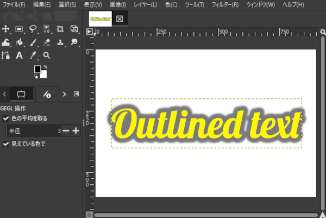Open the tool options tab menu button
326x218 pixels.
pyautogui.click(x=76, y=94)
